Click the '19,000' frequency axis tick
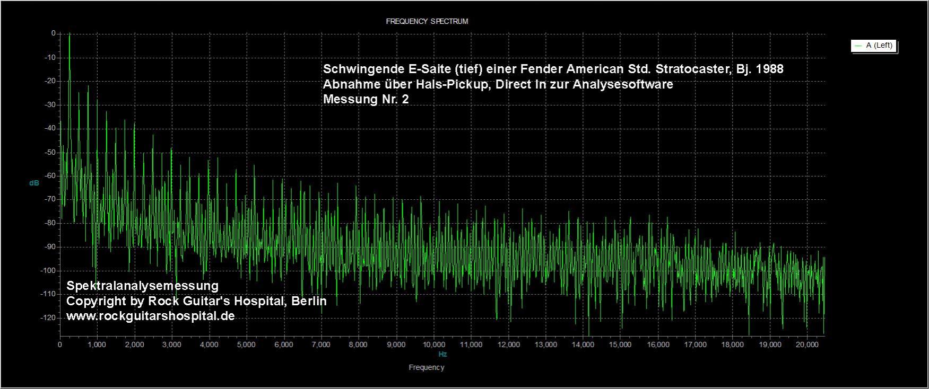 (x=770, y=344)
